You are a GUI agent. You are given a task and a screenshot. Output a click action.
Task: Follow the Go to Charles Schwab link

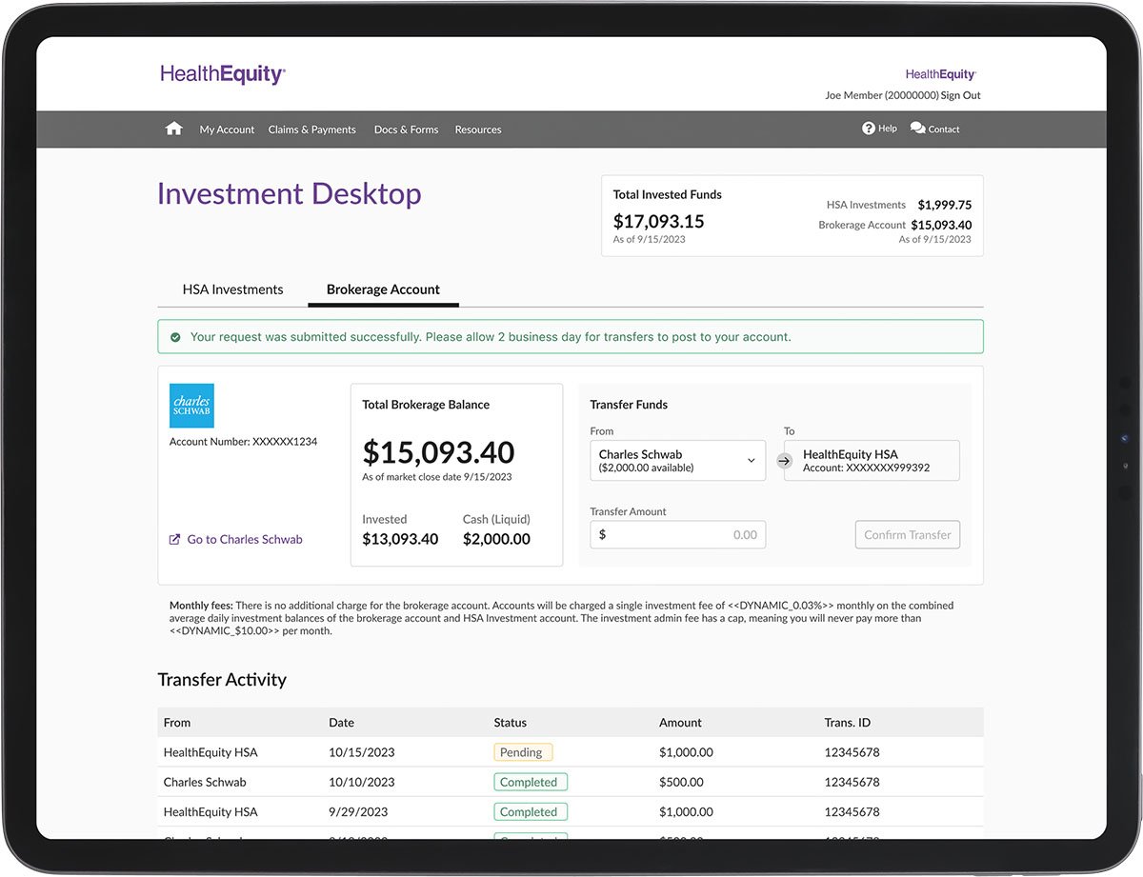pyautogui.click(x=245, y=539)
